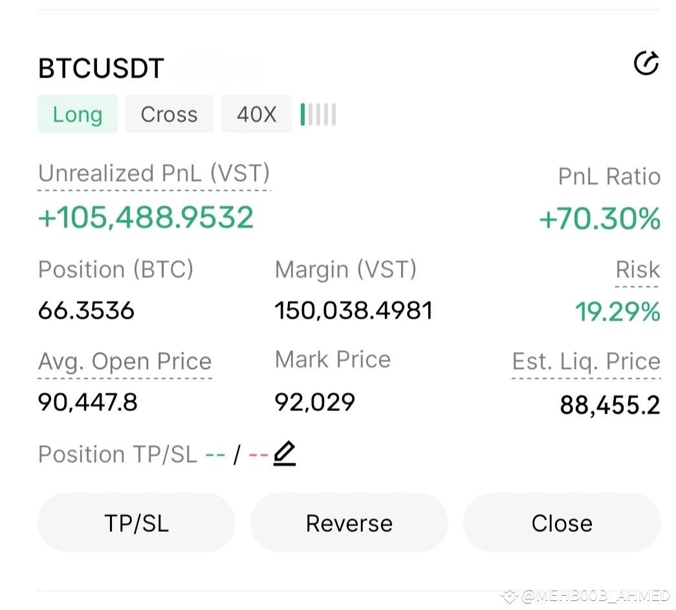Show Est. Liq. Price explanation
676x610 pixels.
pos(586,361)
